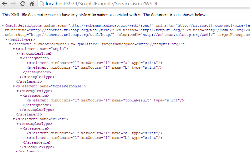Collapse complexType under cikar element
This screenshot has width=250, height=152.
[x=18, y=124]
